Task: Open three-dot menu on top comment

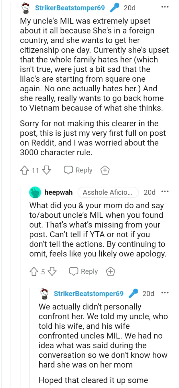Action: tap(165, 7)
